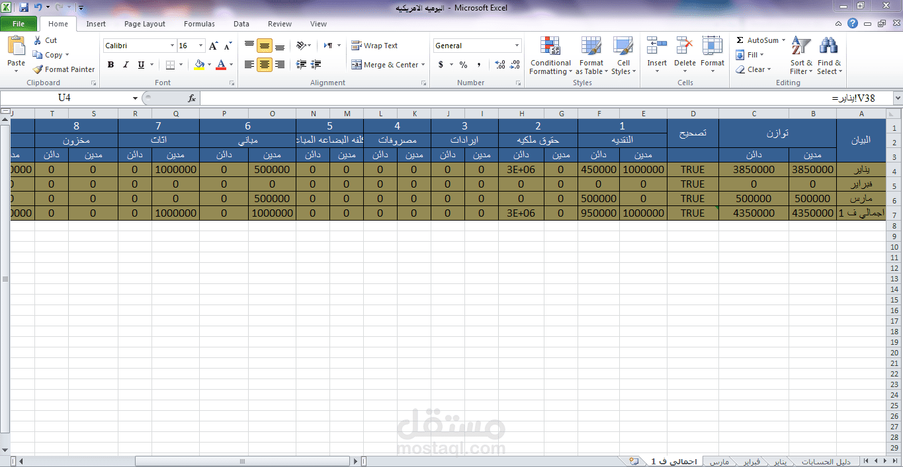
Task: Click the Increase Font Size icon
Action: (x=214, y=46)
